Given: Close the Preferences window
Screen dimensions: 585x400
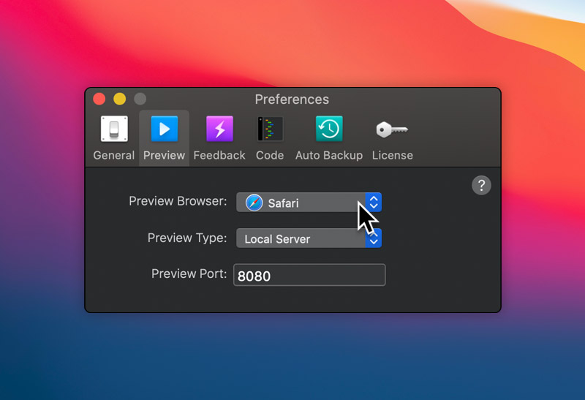Looking at the screenshot, I should click(x=99, y=99).
